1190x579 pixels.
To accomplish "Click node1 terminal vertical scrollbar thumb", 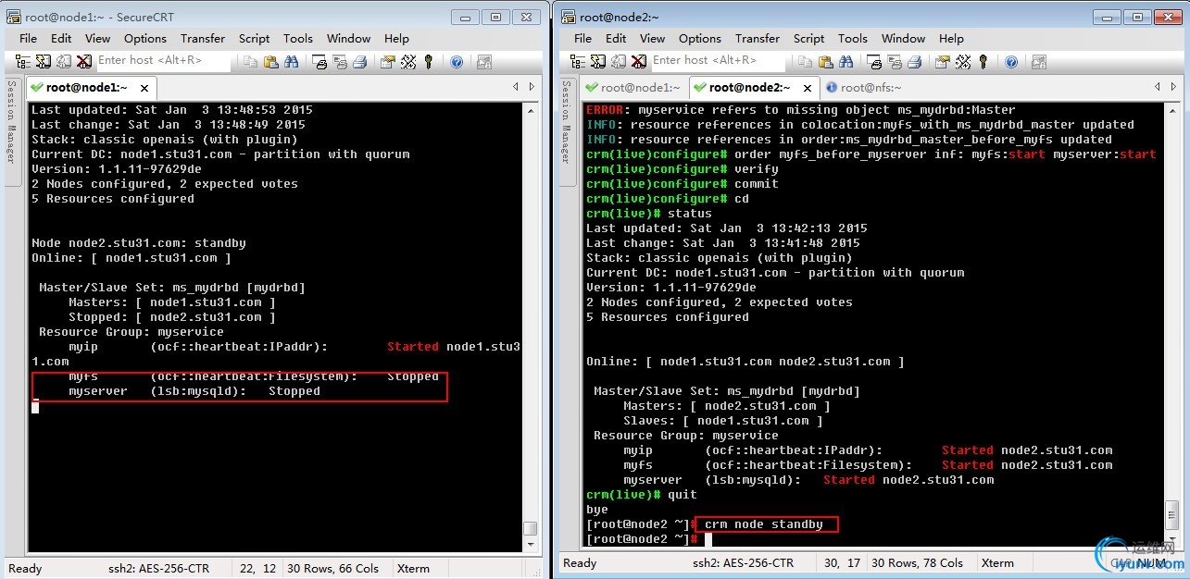I will pyautogui.click(x=530, y=528).
